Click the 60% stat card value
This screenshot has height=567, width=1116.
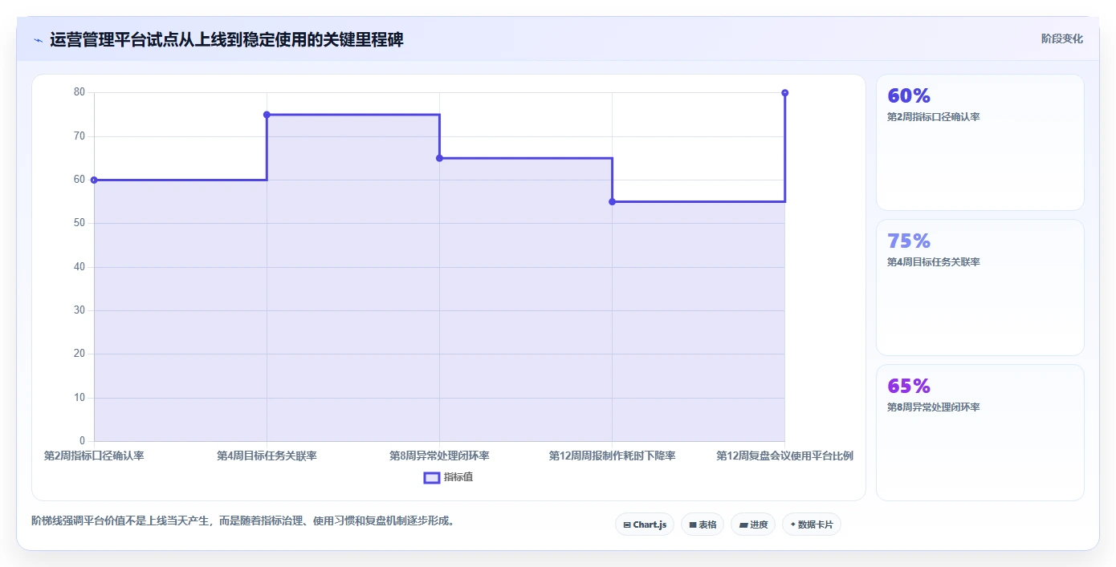(x=909, y=96)
